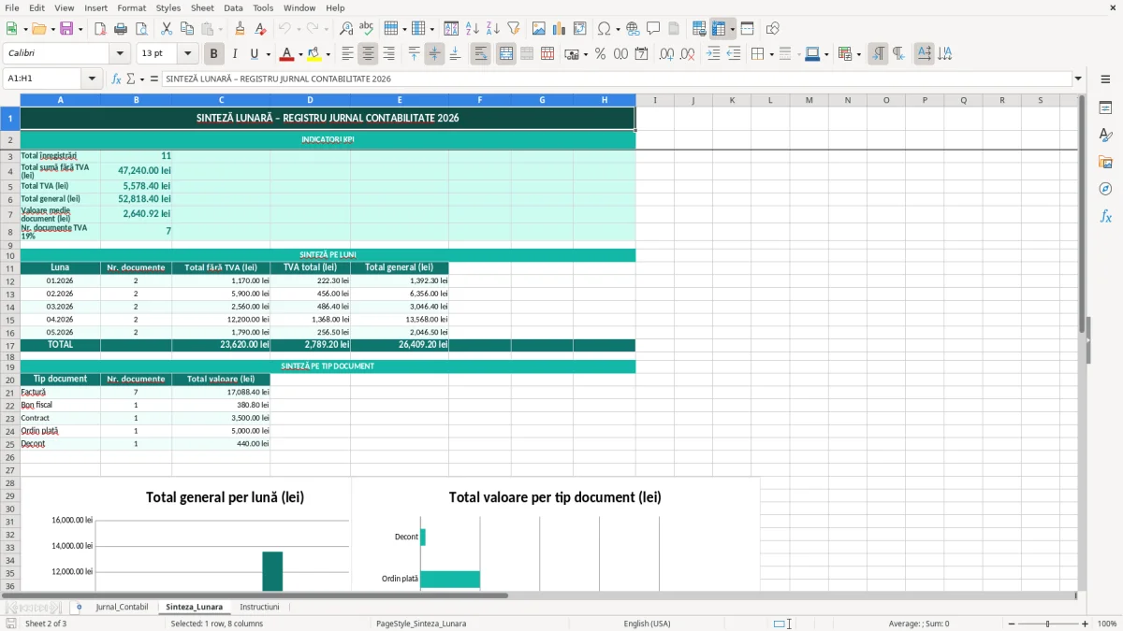Open the Data menu
Screen dimensions: 1123x631
233,7
